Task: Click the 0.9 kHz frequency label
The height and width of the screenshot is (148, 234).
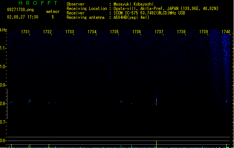Action: [x=3, y=85]
